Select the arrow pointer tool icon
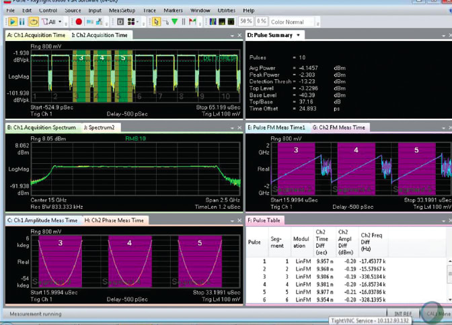 (156, 21)
